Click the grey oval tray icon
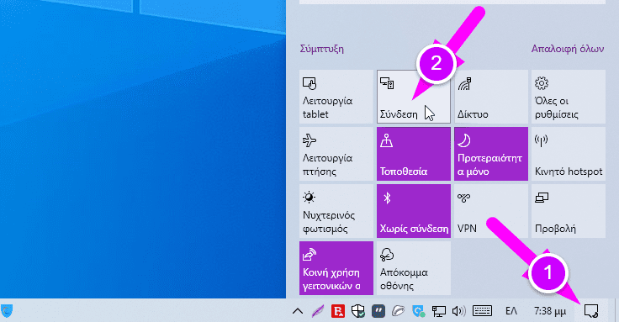Screen dimensions: 619x322 [399, 311]
